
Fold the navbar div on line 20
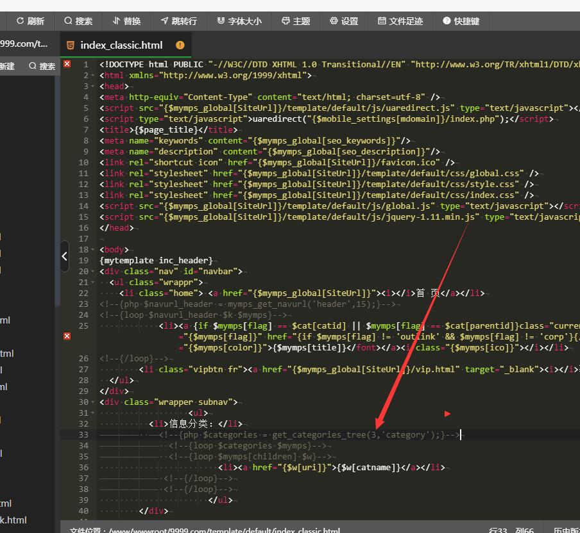click(93, 272)
